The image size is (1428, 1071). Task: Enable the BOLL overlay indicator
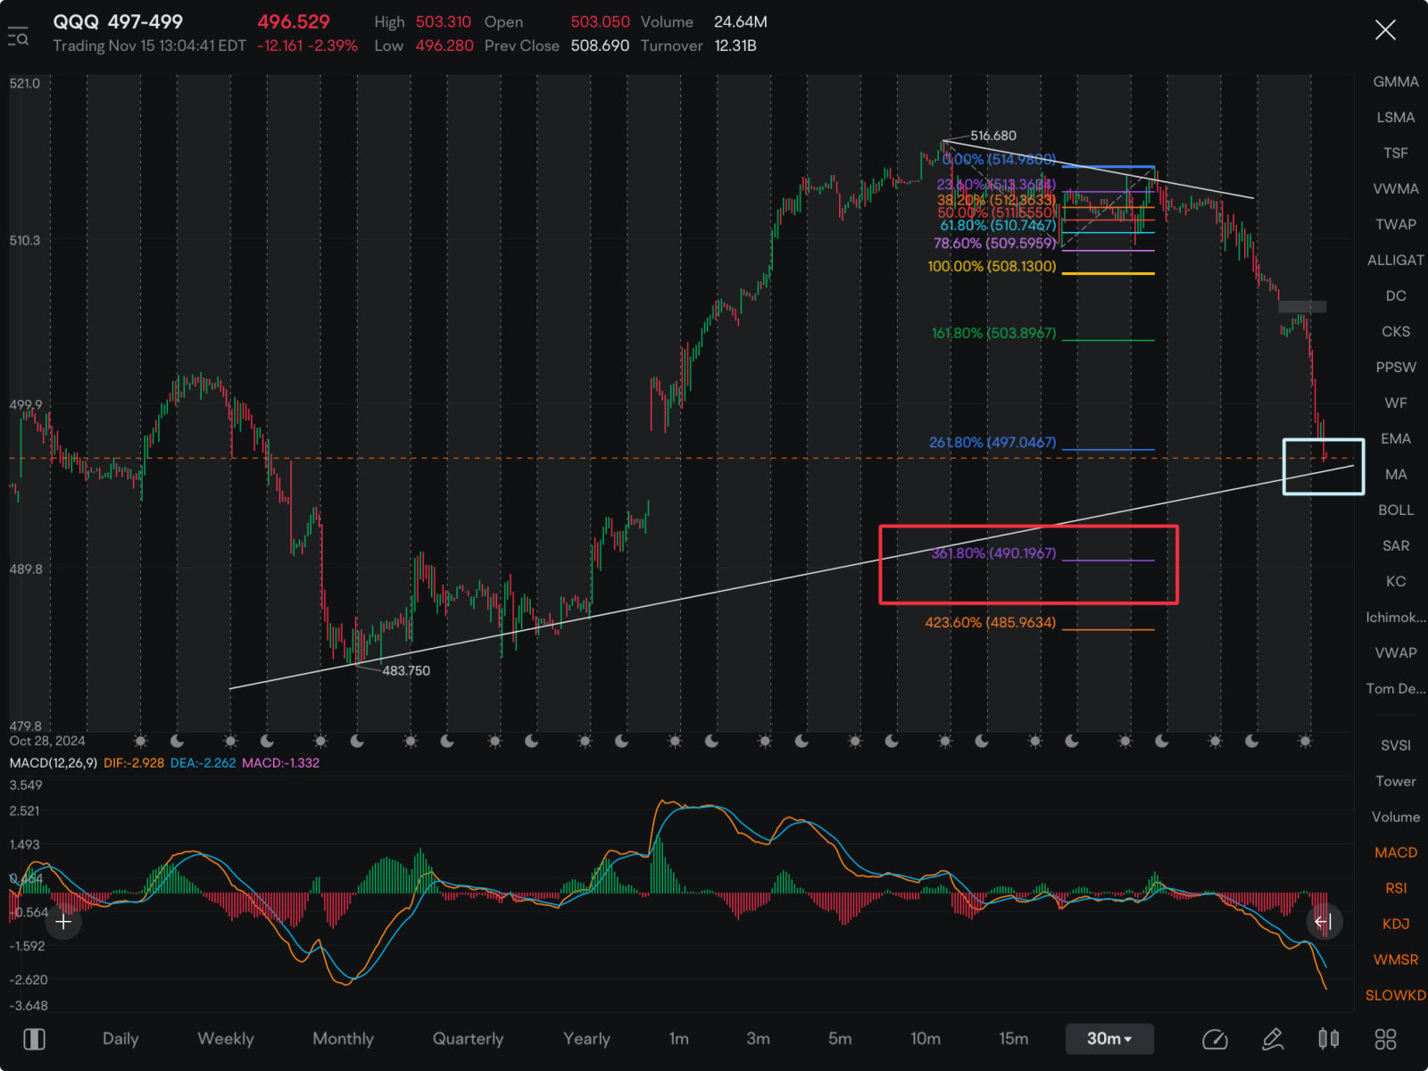(x=1396, y=510)
